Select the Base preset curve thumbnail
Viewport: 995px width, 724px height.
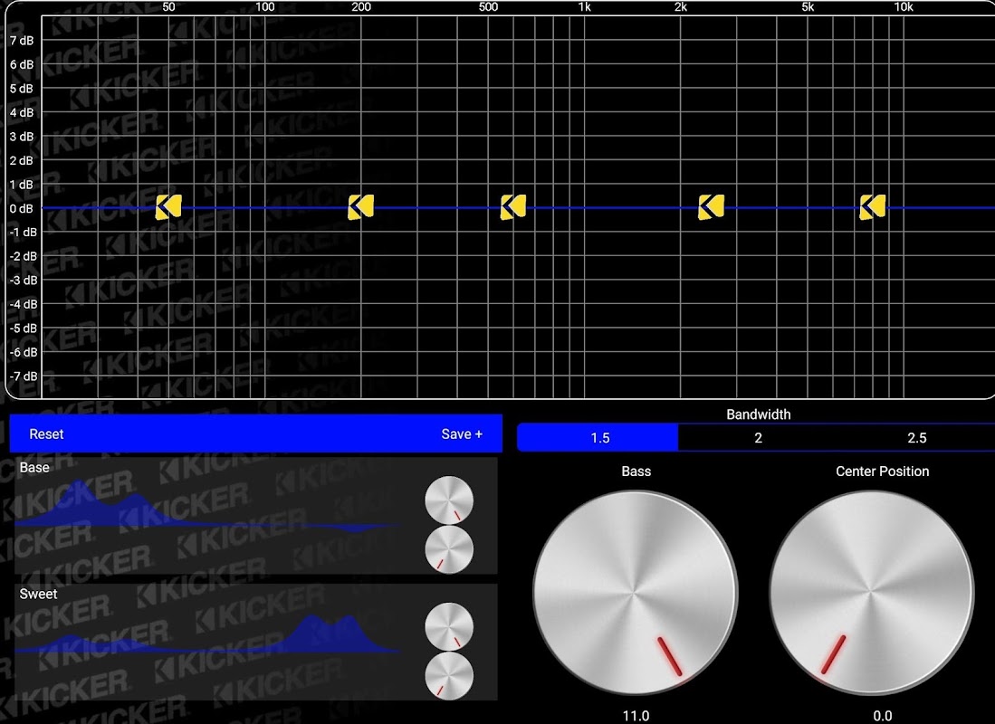coord(207,506)
